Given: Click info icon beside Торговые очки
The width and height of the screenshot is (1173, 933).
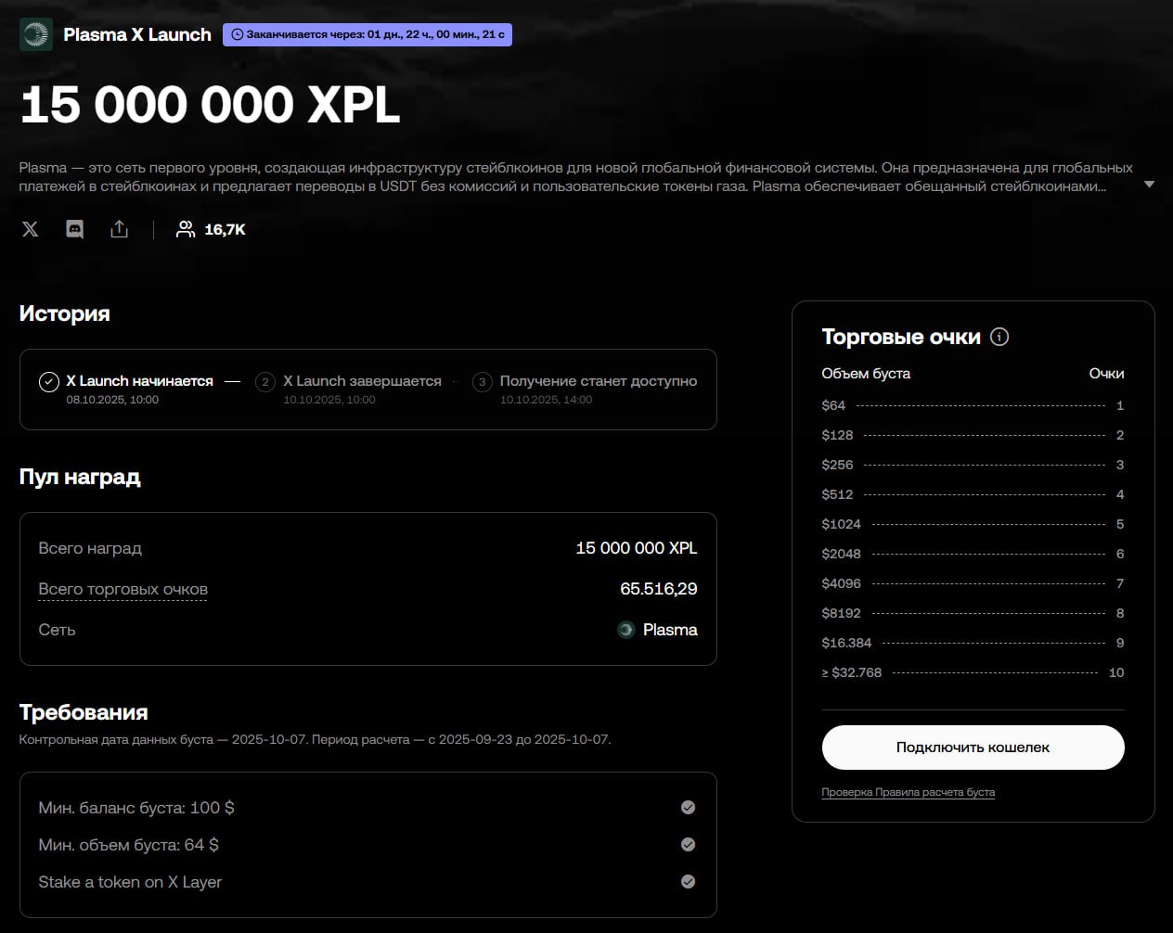Looking at the screenshot, I should click(x=999, y=337).
